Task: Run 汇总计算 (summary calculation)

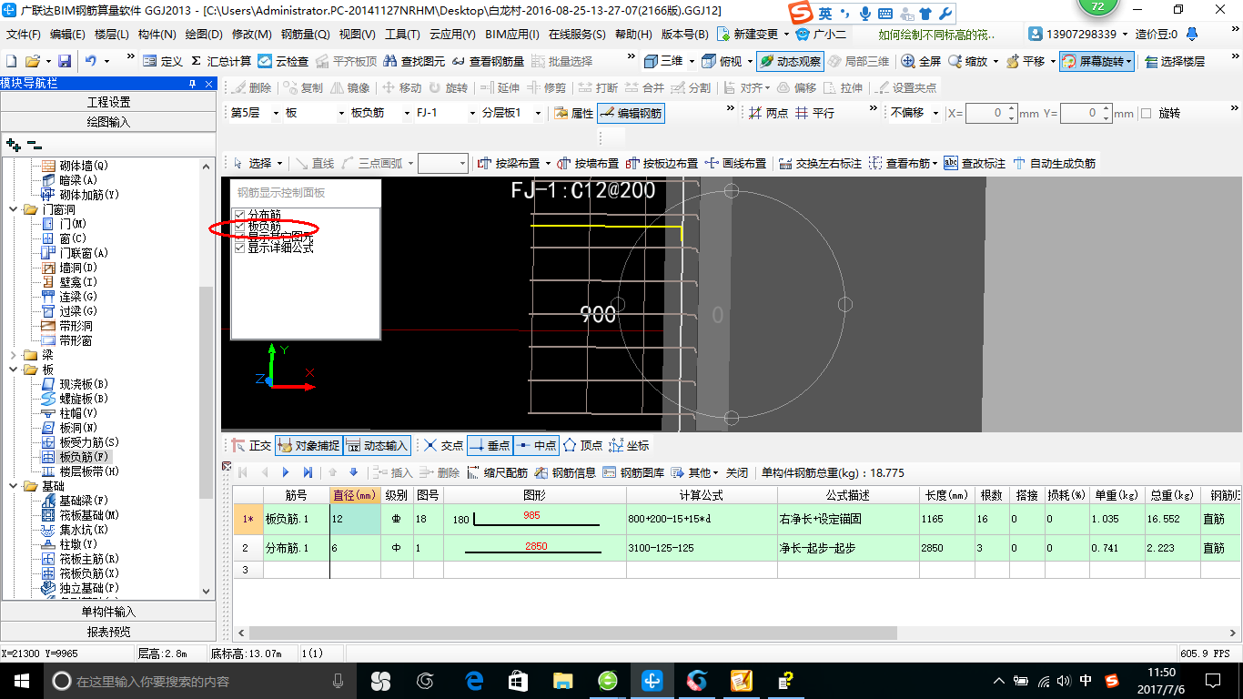Action: pyautogui.click(x=221, y=61)
